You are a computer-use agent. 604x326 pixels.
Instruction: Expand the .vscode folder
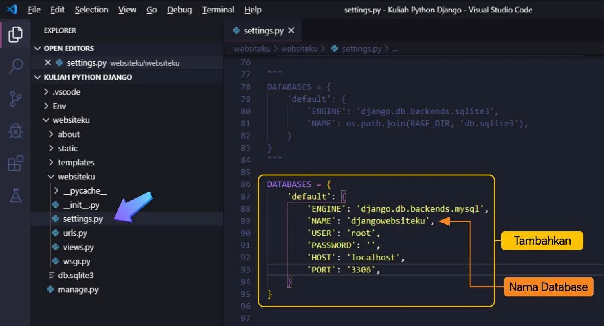pyautogui.click(x=46, y=92)
